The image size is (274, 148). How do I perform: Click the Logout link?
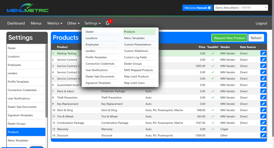(x=261, y=23)
